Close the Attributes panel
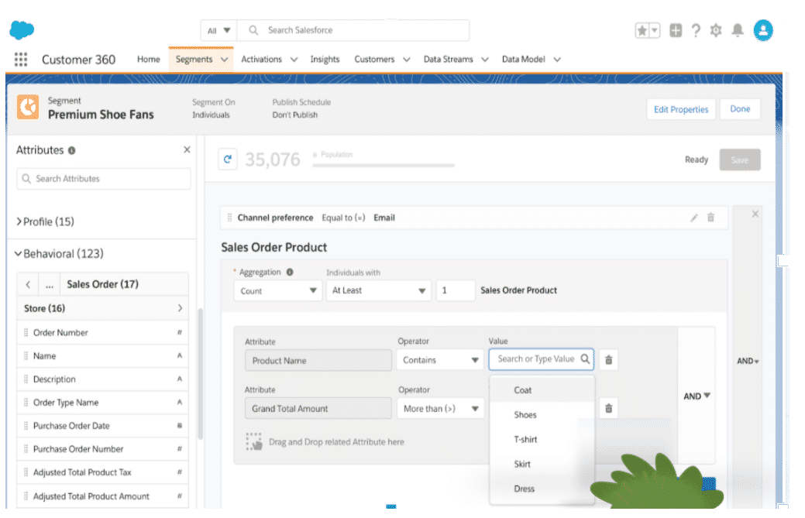Screen dimensions: 805x518 (x=186, y=149)
